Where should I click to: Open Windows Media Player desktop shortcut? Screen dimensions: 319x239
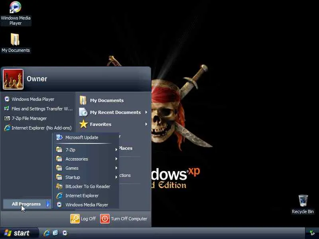(16, 13)
